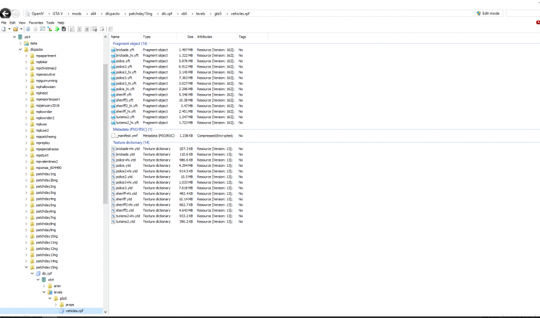Open the File menu

(4, 23)
